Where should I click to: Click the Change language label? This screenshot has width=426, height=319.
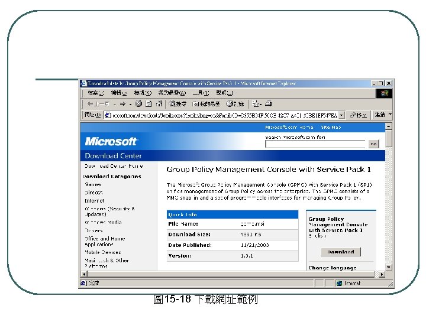pos(333,268)
